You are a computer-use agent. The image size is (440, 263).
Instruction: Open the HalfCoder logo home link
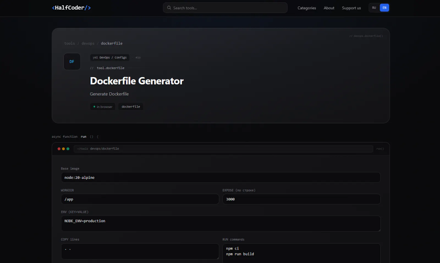tap(71, 8)
